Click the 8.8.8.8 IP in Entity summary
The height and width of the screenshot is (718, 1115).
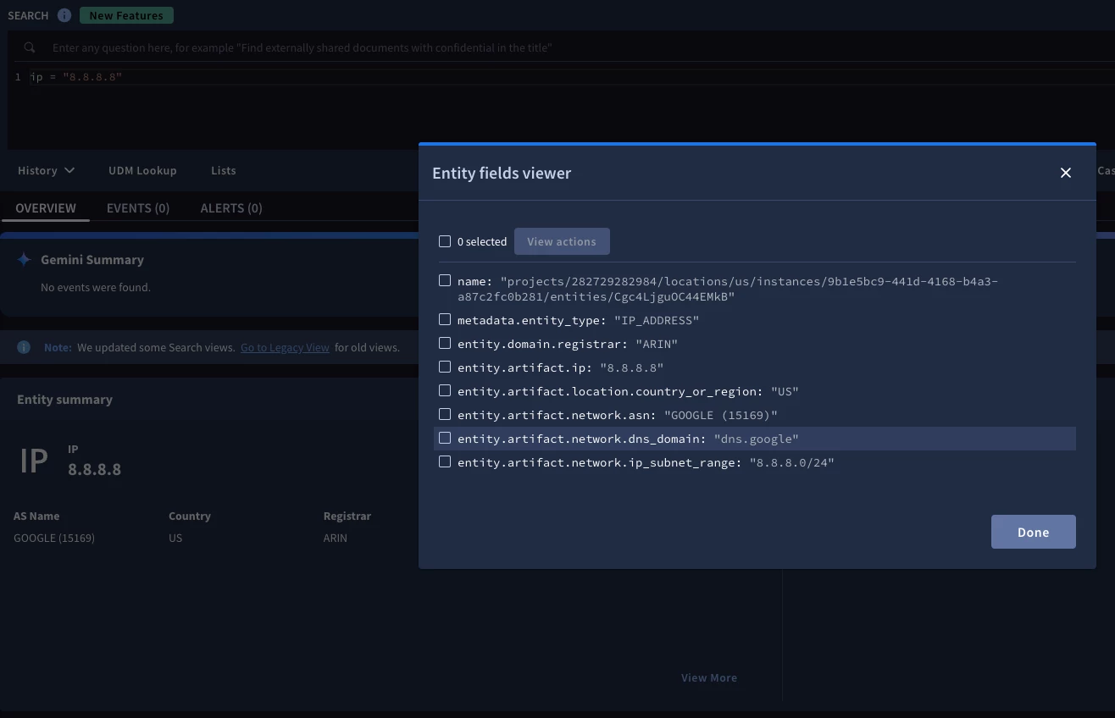[x=94, y=469]
